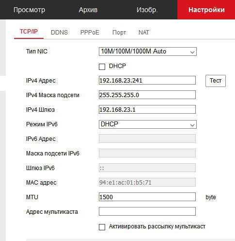The height and width of the screenshot is (241, 235).
Task: Click the Тест button
Action: (216, 81)
